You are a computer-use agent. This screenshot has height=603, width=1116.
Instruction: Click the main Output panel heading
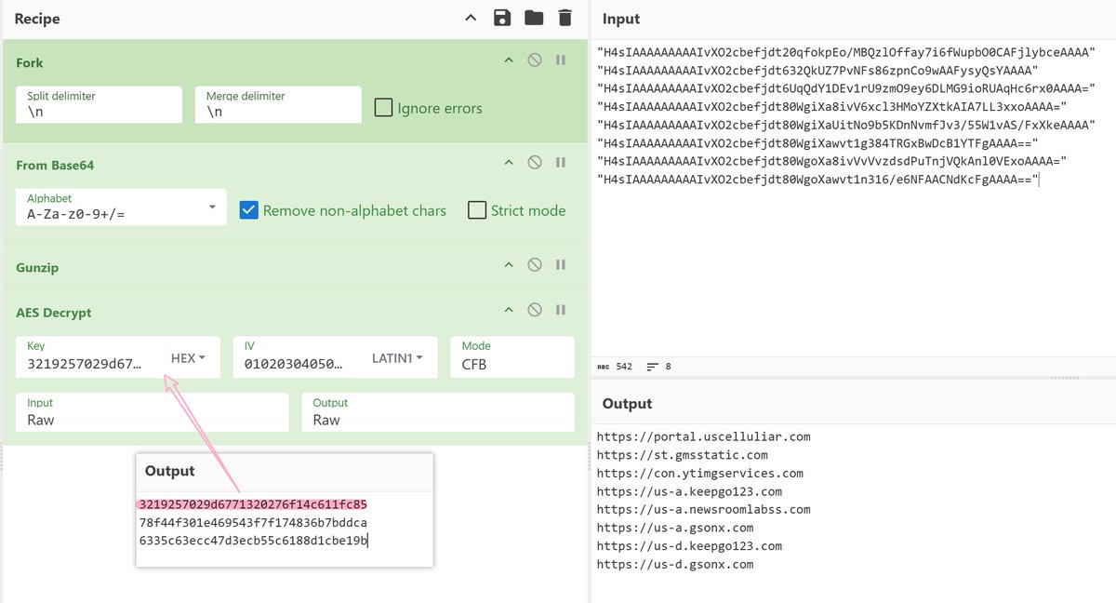coord(627,404)
